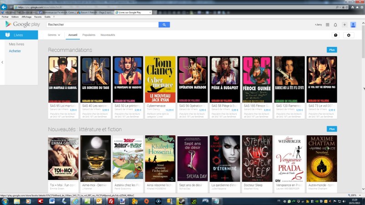Screen dimensions: 365x205
Task: Open Tom Clancy Cybermenace book cover
Action: pos(160,79)
